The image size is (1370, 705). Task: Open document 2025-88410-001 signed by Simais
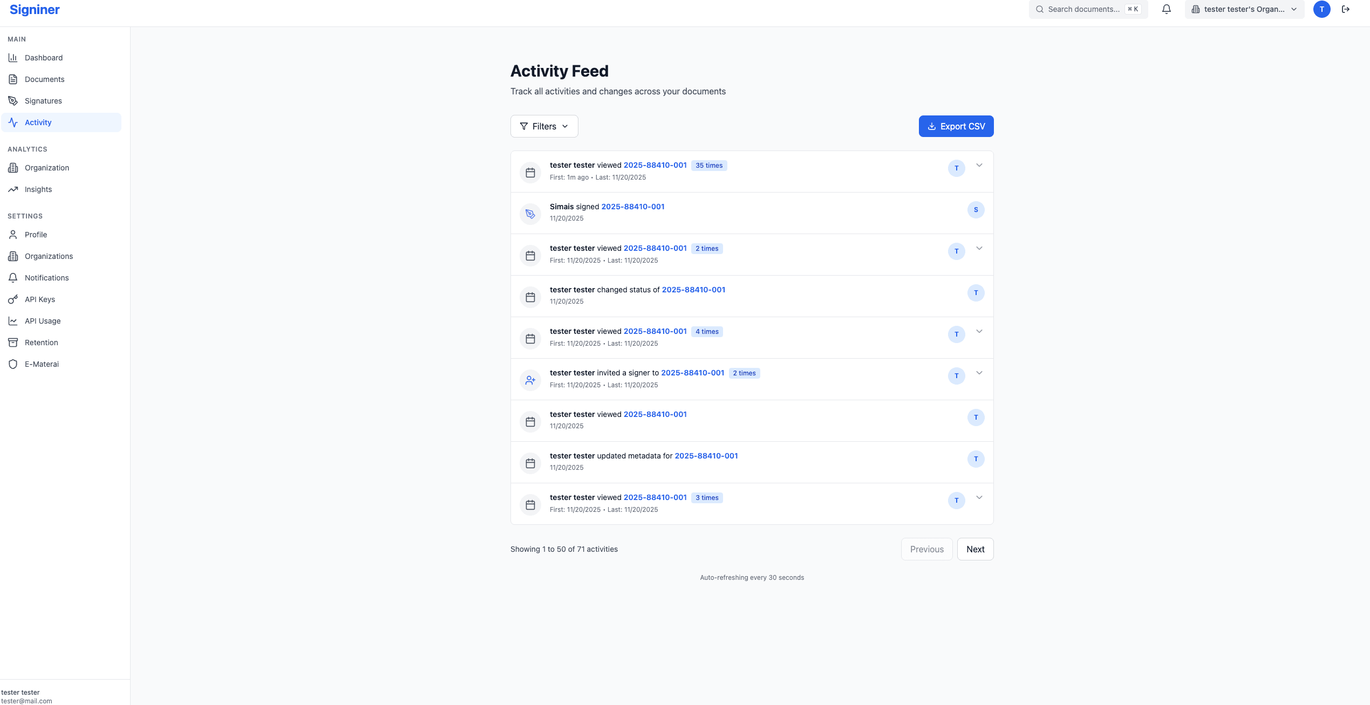point(632,207)
